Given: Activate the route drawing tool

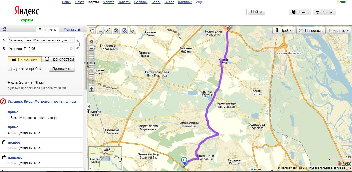Looking at the screenshot, I should click(116, 31).
